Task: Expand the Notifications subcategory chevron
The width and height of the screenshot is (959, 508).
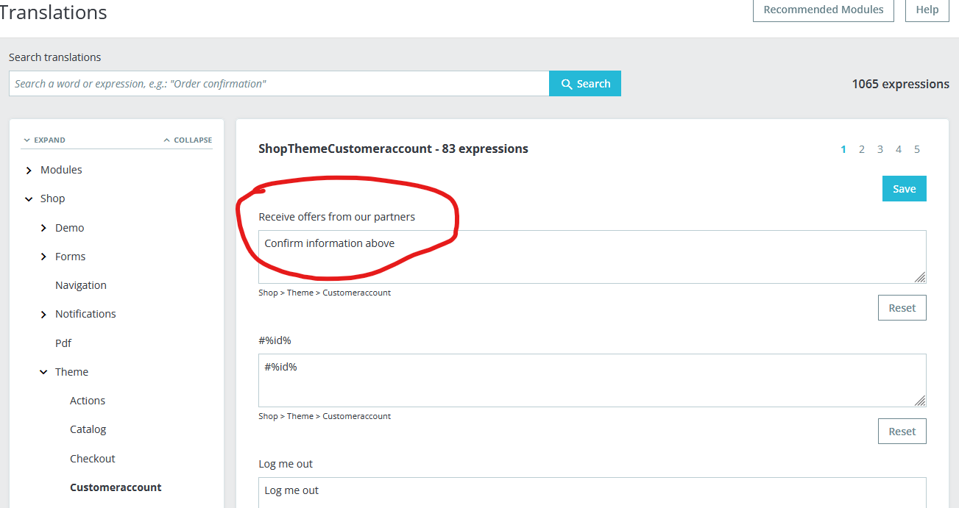Action: pos(43,315)
